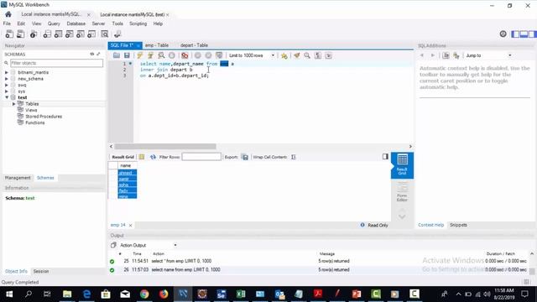Open the Snippets tab
The height and width of the screenshot is (302, 537).
tap(458, 225)
